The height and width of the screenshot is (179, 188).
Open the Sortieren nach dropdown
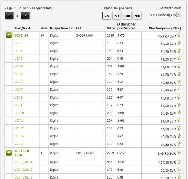point(164,15)
